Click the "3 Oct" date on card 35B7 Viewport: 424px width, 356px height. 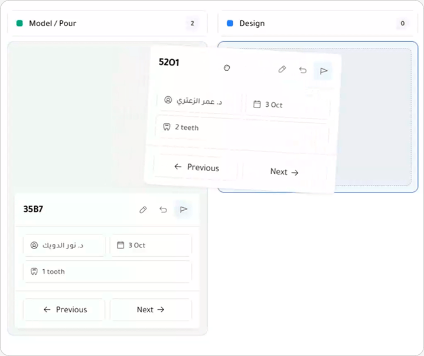coord(137,245)
